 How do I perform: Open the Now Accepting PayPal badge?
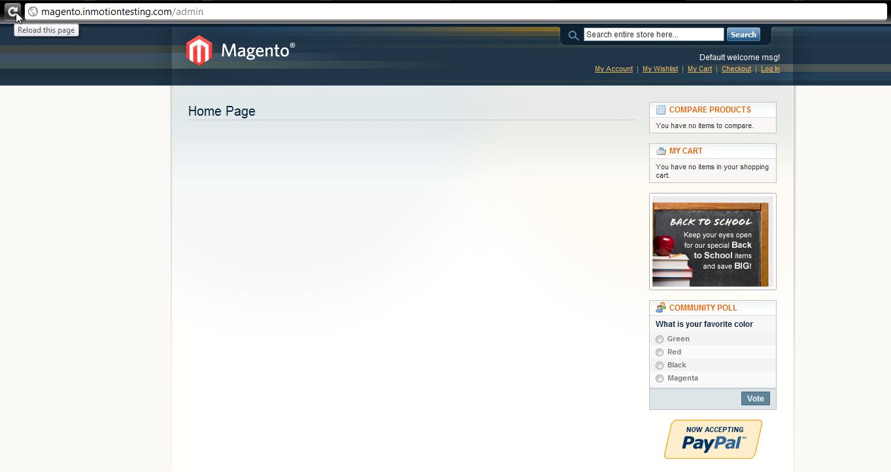tap(713, 439)
